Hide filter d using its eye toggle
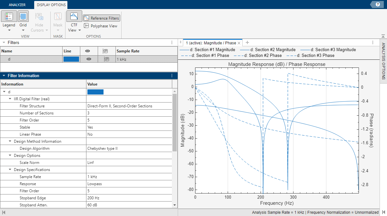The image size is (387, 216). click(89, 59)
